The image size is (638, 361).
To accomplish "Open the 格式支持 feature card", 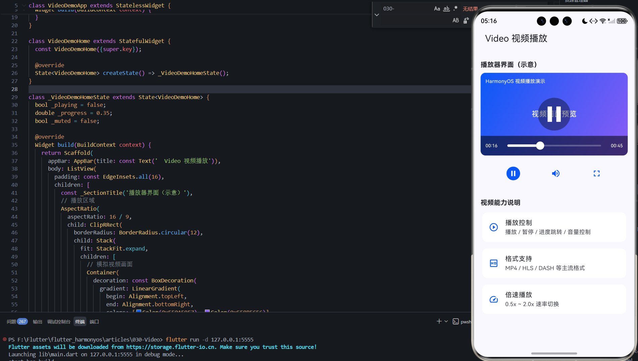I will tap(554, 263).
